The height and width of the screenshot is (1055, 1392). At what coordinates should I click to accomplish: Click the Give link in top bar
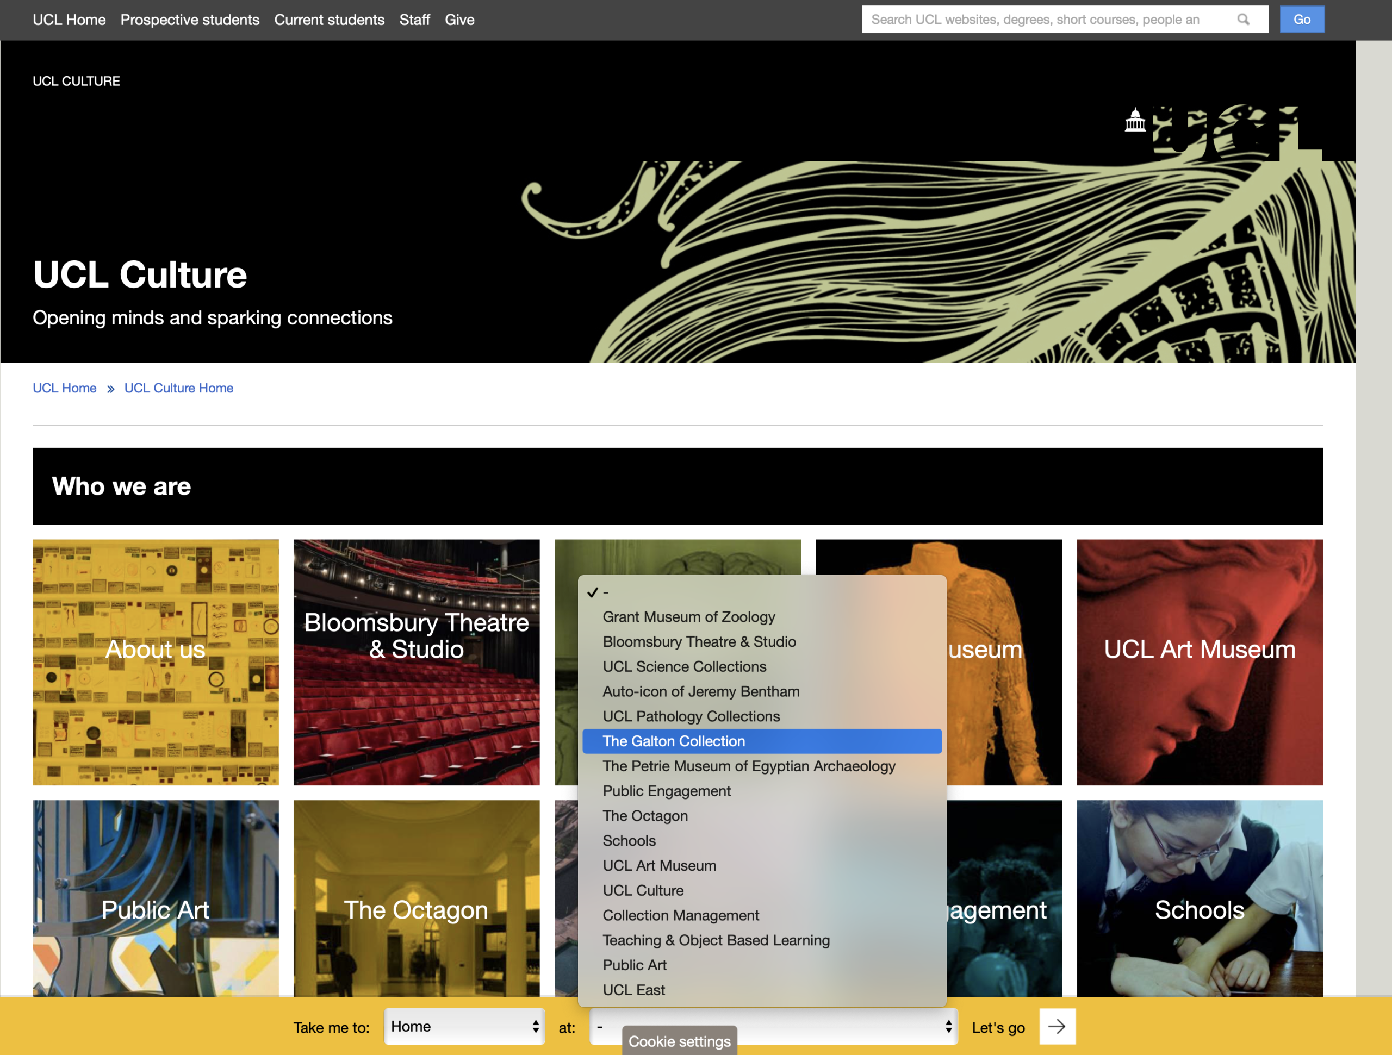(x=459, y=20)
